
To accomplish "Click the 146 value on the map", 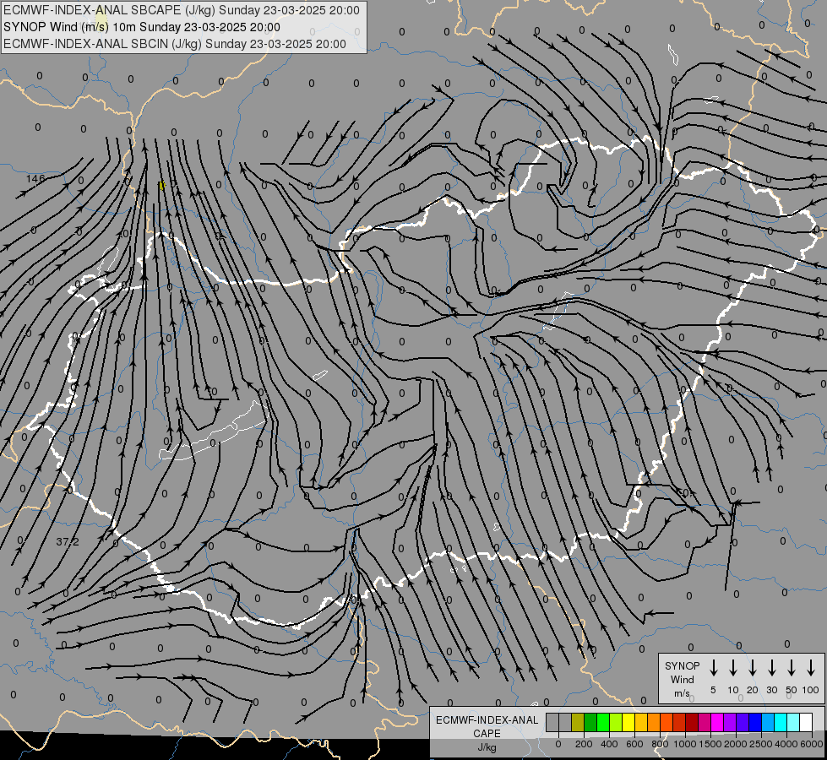I will point(35,178).
